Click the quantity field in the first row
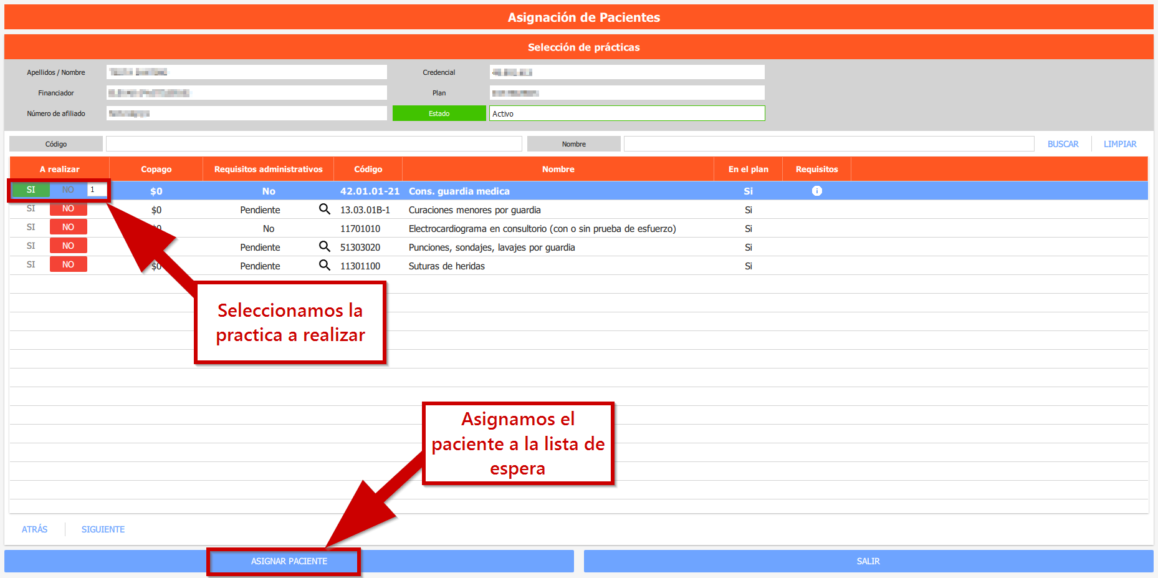Viewport: 1158px width, 578px height. pos(97,190)
